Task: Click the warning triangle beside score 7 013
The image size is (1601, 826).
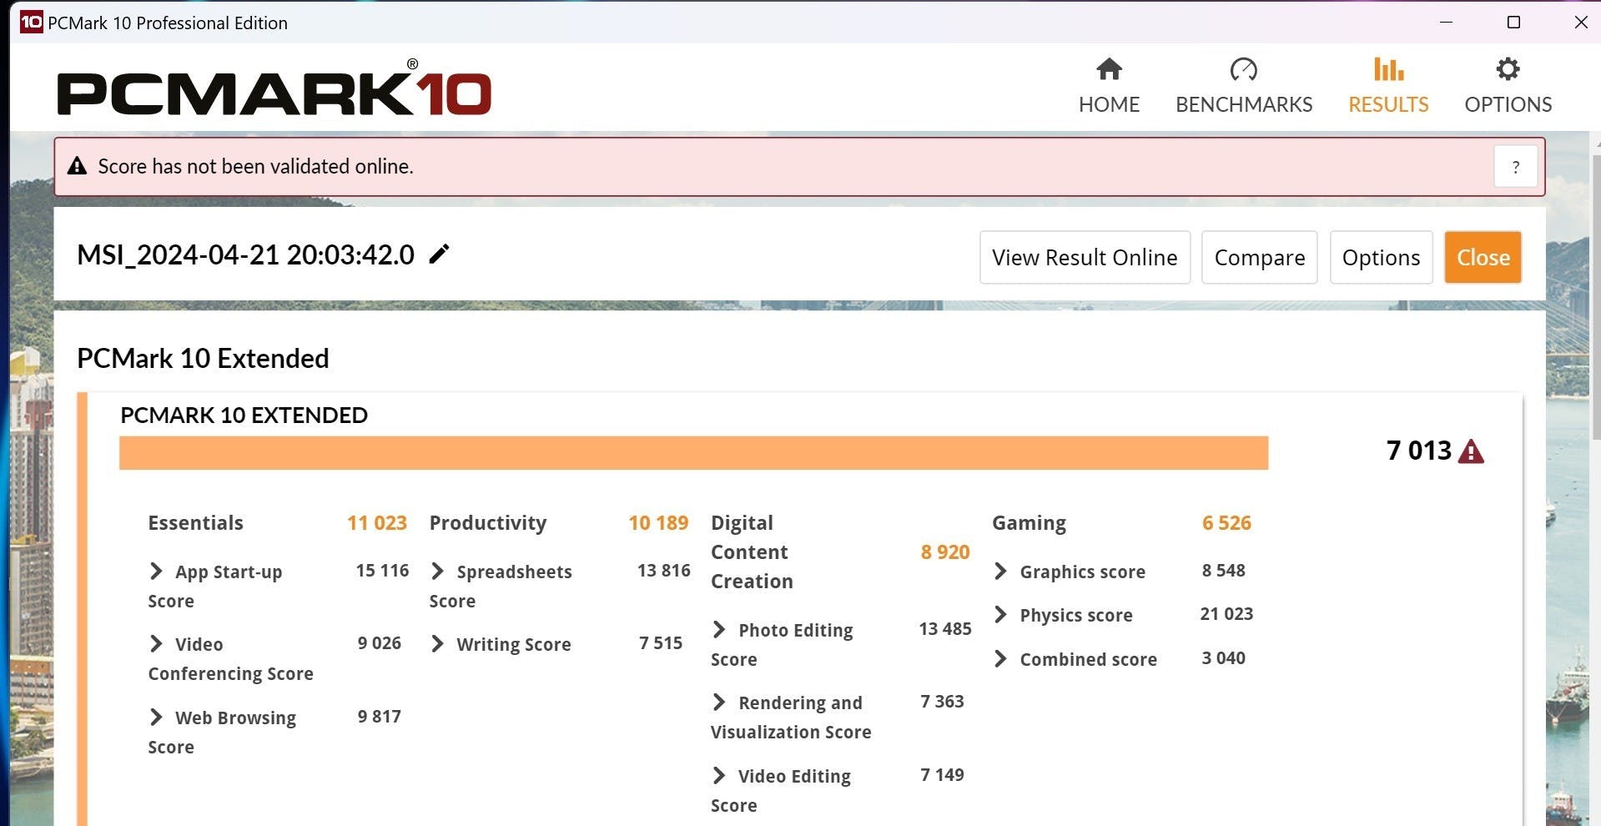Action: [1471, 451]
